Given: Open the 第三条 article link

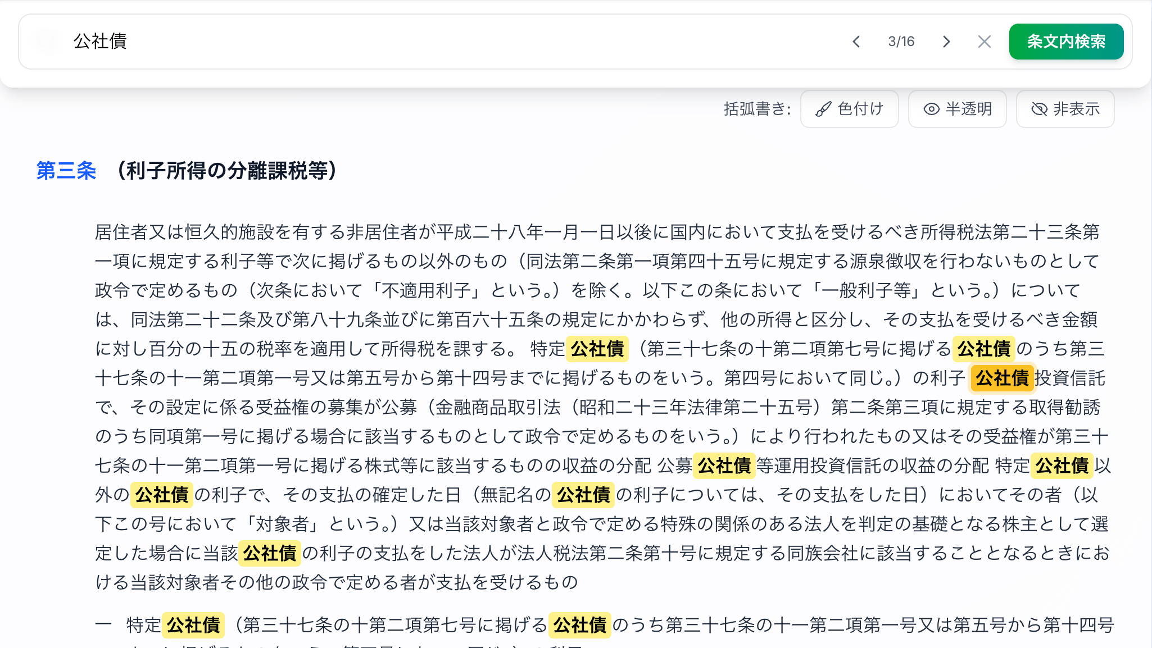Looking at the screenshot, I should coord(66,171).
